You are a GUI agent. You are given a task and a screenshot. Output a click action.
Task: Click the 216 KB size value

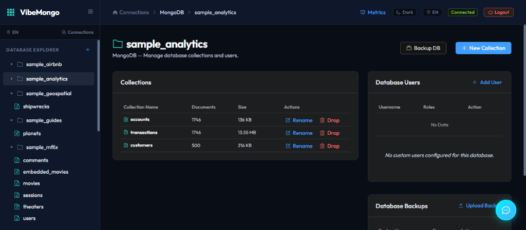click(x=245, y=145)
